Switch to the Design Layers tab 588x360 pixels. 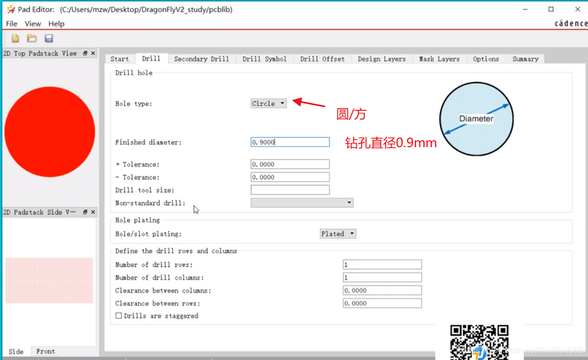pos(382,59)
